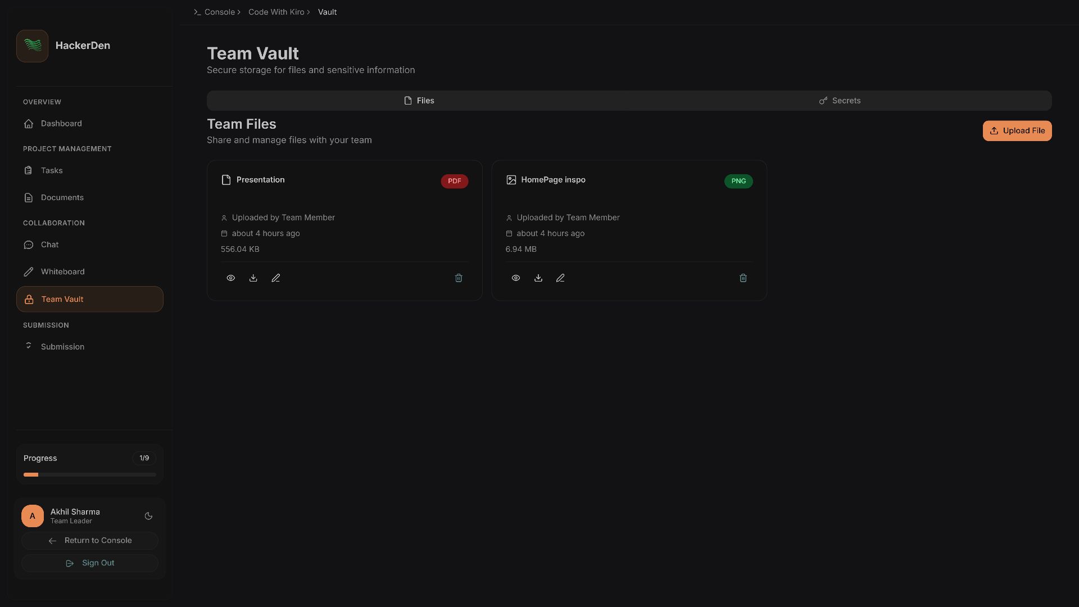The height and width of the screenshot is (607, 1079).
Task: Open the Code With Kiro breadcrumb
Action: pyautogui.click(x=276, y=12)
